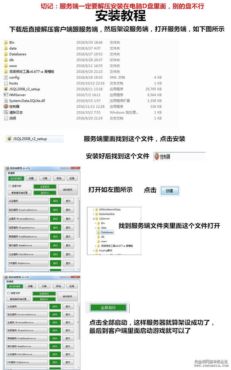Viewport: 231px width, 370px height.
Task: Select the System.Data.SQLite.dll file icon
Action: click(x=6, y=101)
